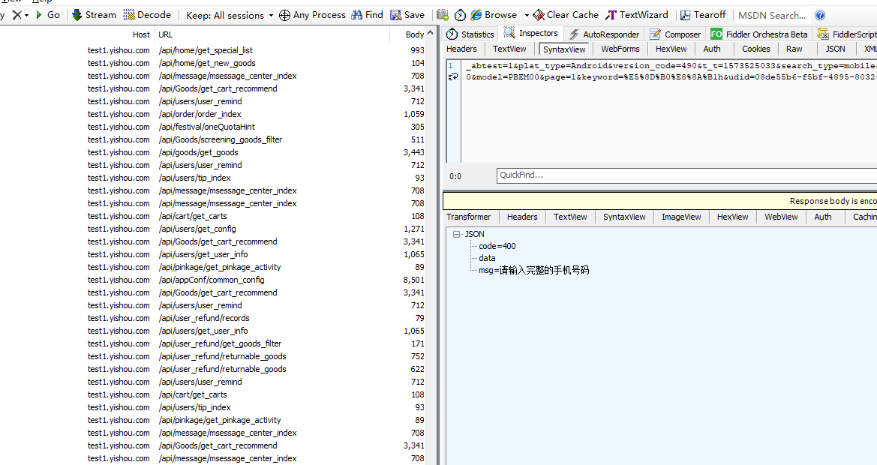Open the Composer tab
The height and width of the screenshot is (465, 877).
pos(675,34)
